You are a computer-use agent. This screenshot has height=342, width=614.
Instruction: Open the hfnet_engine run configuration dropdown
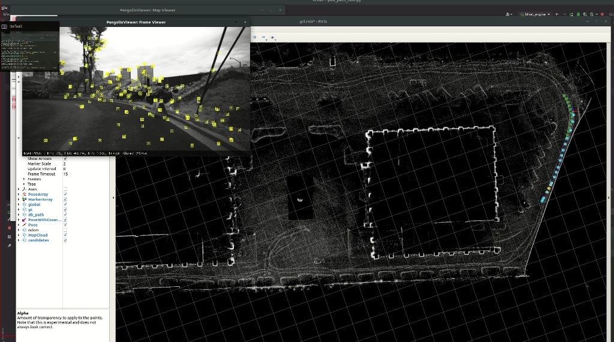point(535,14)
